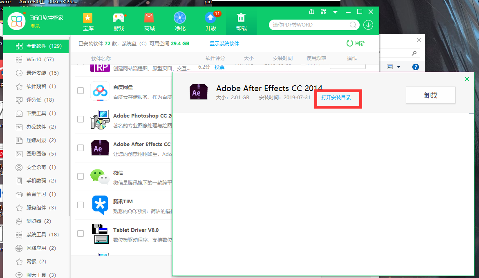Select 安全杀毒 (1) category
The height and width of the screenshot is (278, 479).
36,167
